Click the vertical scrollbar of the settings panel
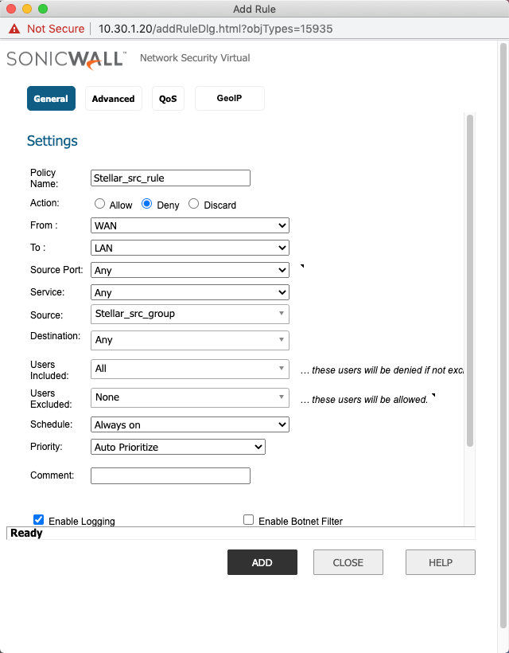 470,279
